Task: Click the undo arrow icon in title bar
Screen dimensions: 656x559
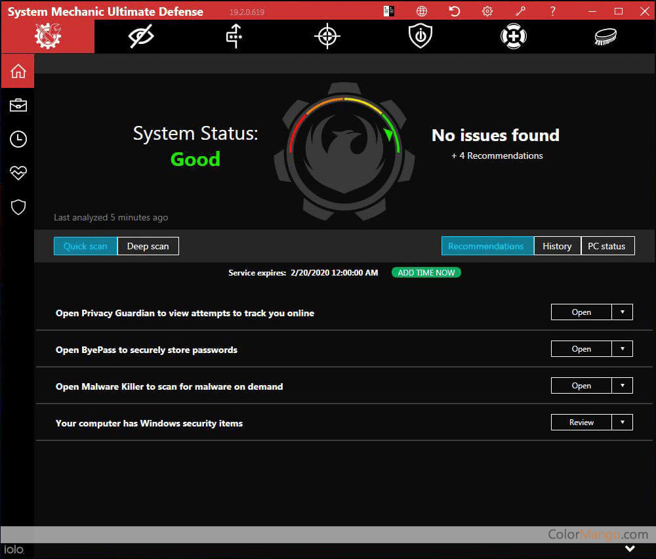Action: pyautogui.click(x=455, y=11)
